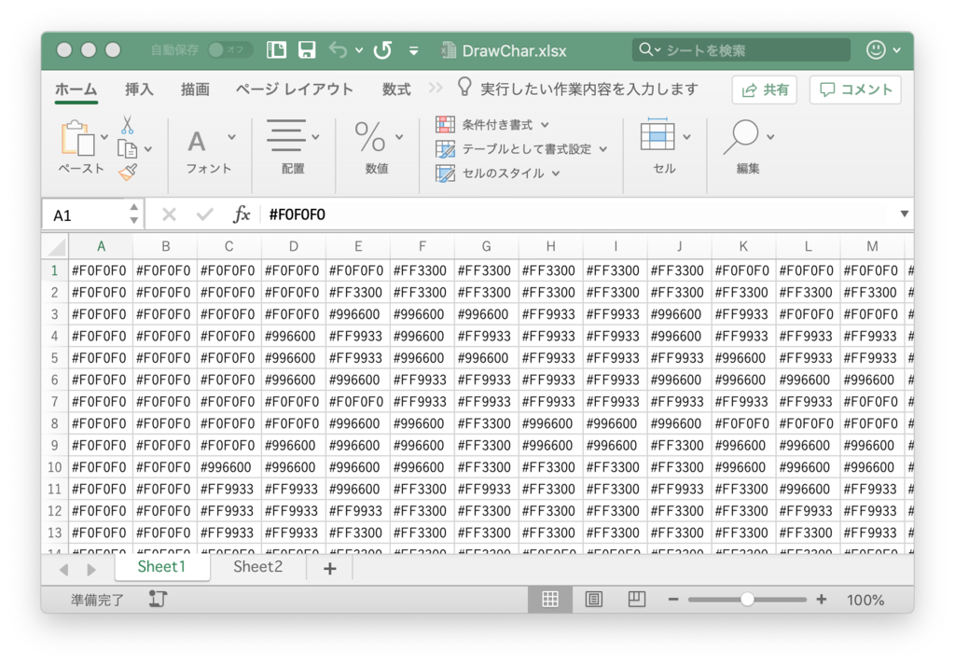This screenshot has width=955, height=664.
Task: Expand the 数値 dropdown arrow
Action: [x=399, y=137]
